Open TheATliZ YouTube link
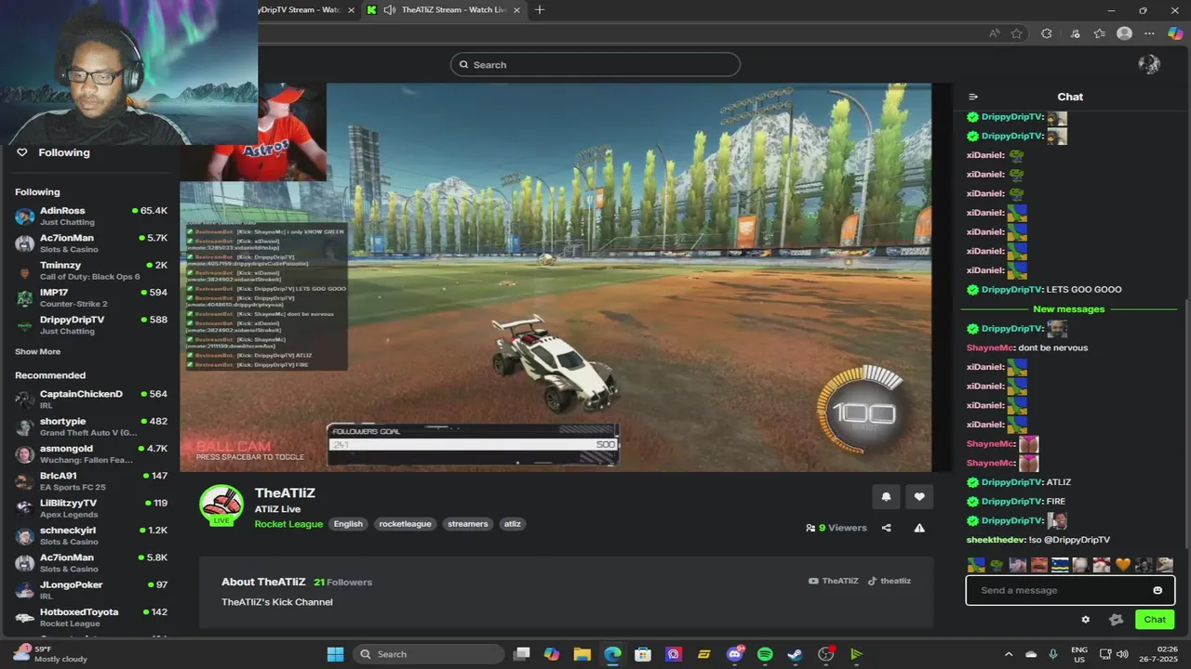This screenshot has width=1191, height=669. coord(833,581)
